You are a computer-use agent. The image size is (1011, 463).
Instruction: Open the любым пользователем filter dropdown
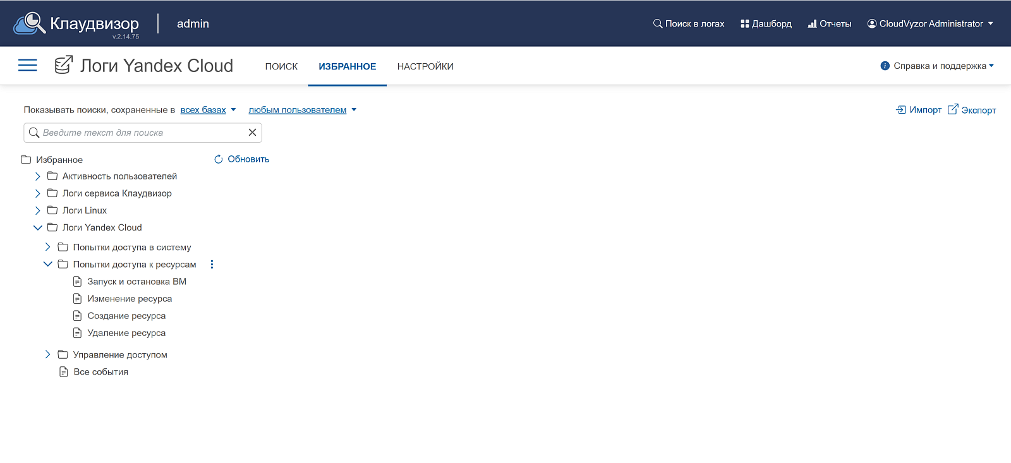click(302, 110)
